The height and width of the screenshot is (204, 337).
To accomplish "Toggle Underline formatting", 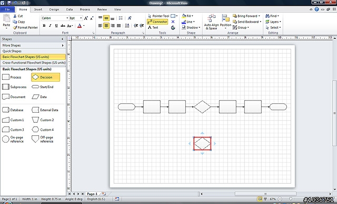I will coord(56,26).
